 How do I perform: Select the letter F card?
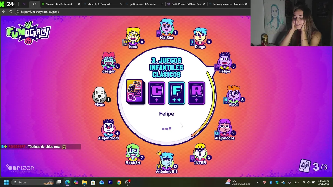pyautogui.click(x=176, y=93)
